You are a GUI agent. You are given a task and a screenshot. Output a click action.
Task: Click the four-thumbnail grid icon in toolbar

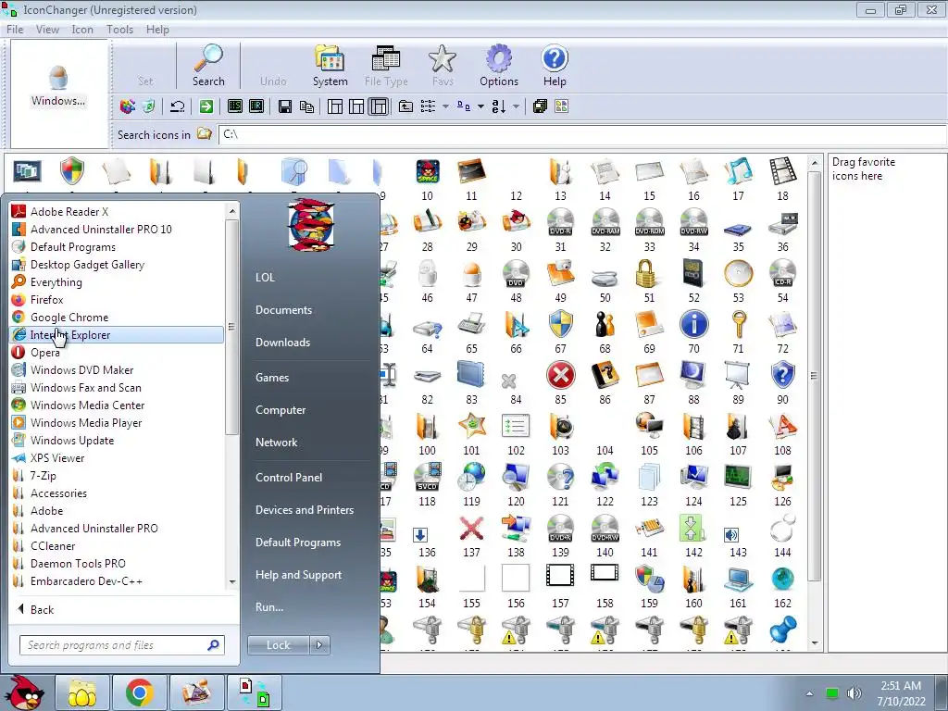coord(562,106)
